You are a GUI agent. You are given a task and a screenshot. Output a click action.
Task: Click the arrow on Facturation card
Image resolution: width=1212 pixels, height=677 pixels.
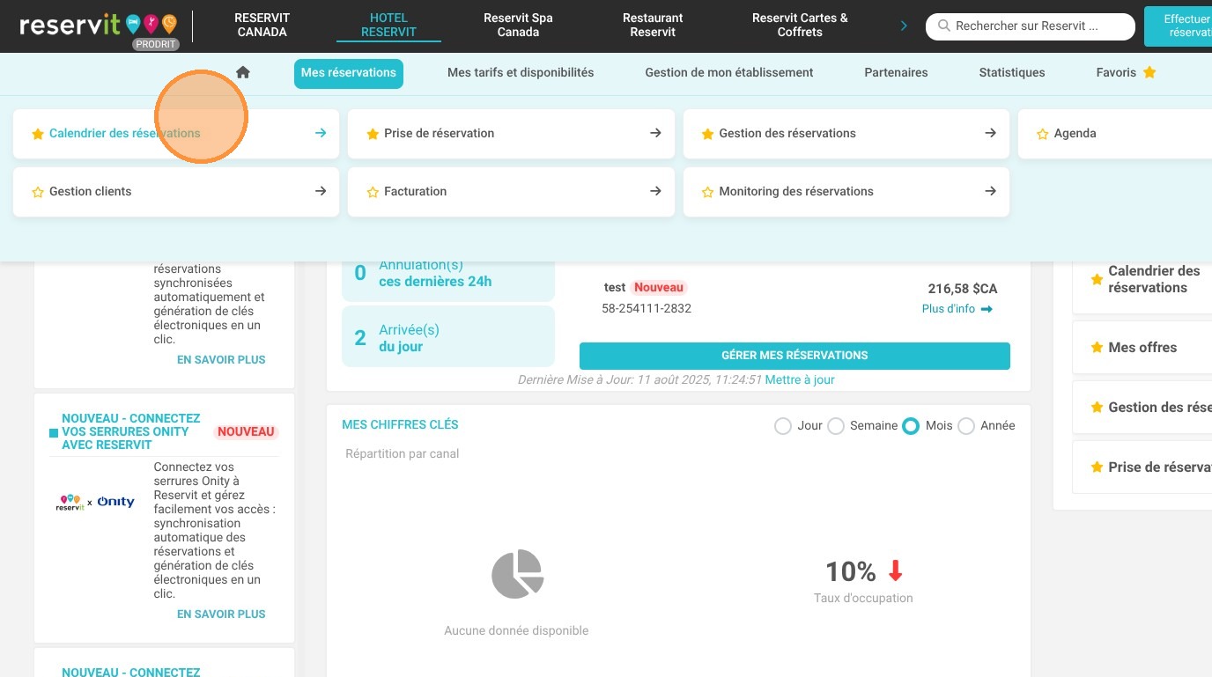(x=655, y=191)
